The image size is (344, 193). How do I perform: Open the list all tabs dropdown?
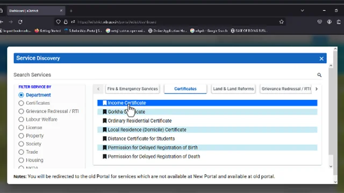pos(302,11)
